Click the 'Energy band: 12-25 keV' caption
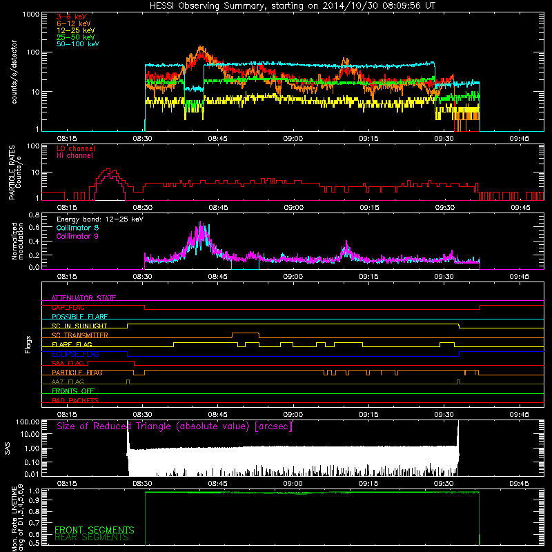The height and width of the screenshot is (552, 552). click(100, 219)
